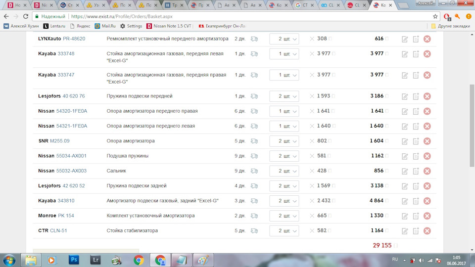
Task: Open the 55032-AX003 part link
Action: (71, 171)
